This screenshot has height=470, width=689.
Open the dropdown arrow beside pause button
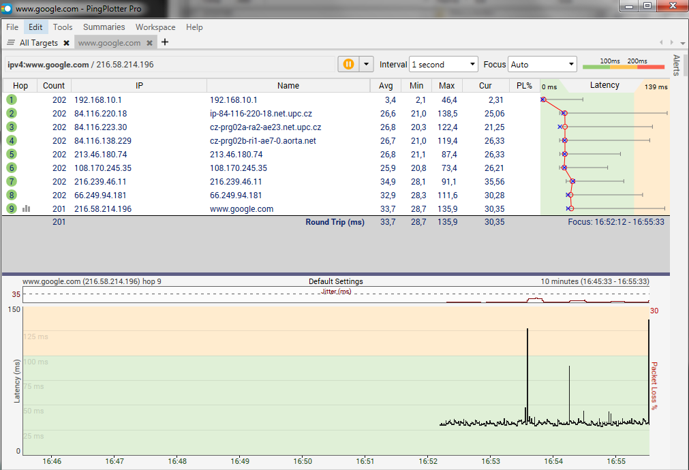[x=367, y=64]
